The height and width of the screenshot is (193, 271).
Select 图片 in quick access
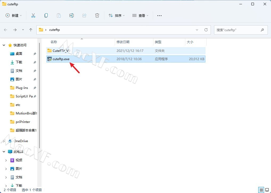pyautogui.click(x=19, y=79)
